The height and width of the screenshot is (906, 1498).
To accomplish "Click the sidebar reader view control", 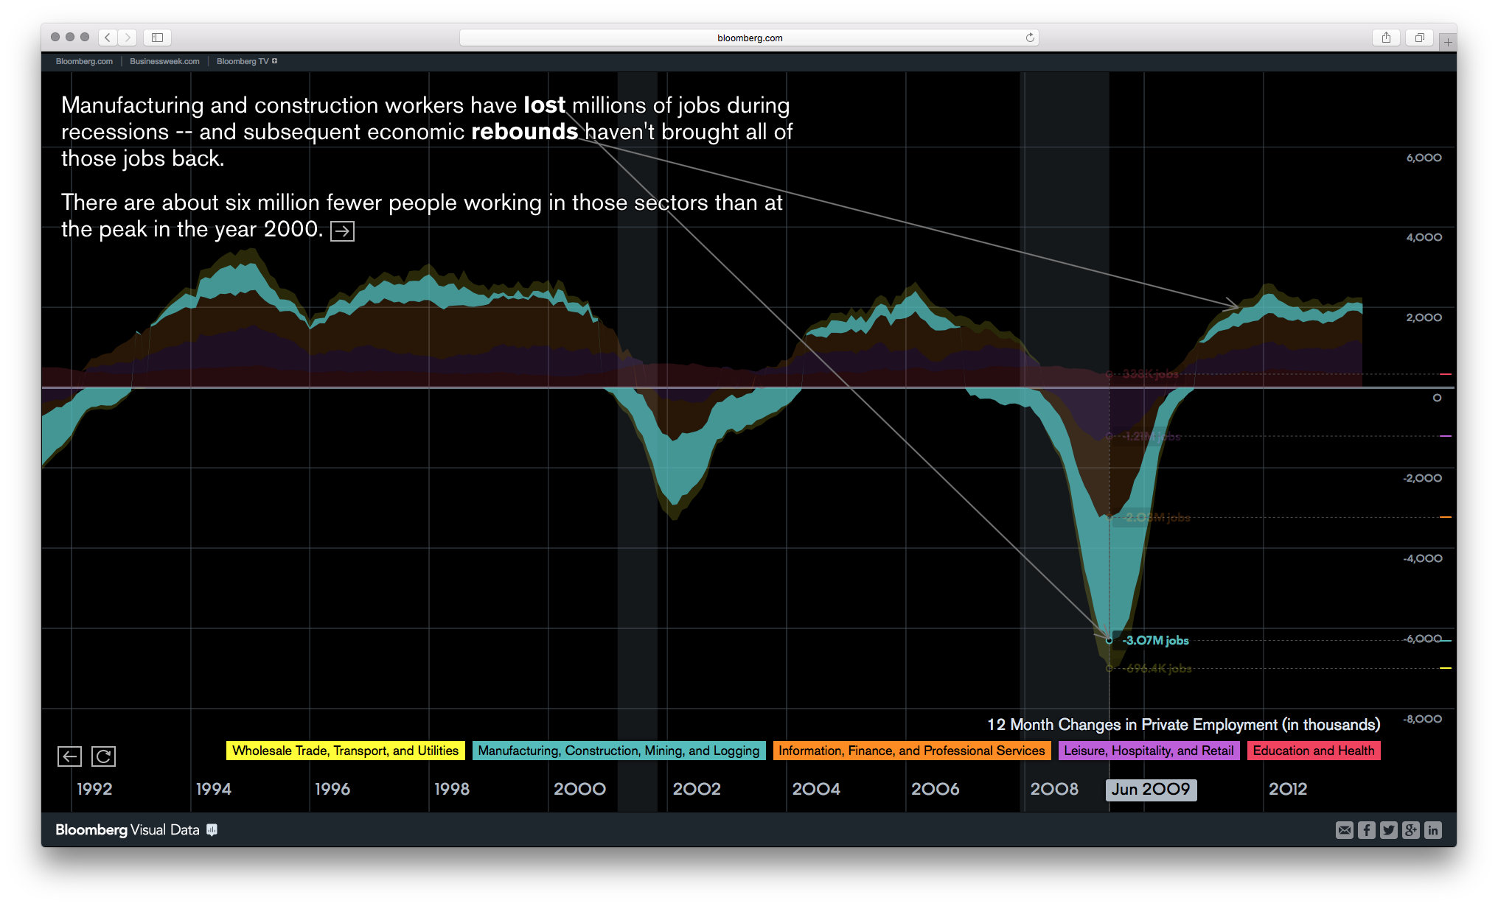I will coord(156,37).
